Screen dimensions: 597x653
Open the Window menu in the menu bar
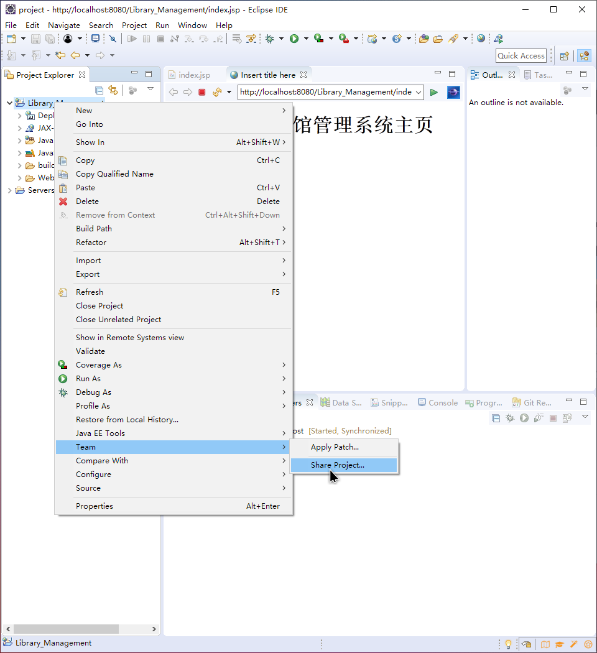click(192, 25)
